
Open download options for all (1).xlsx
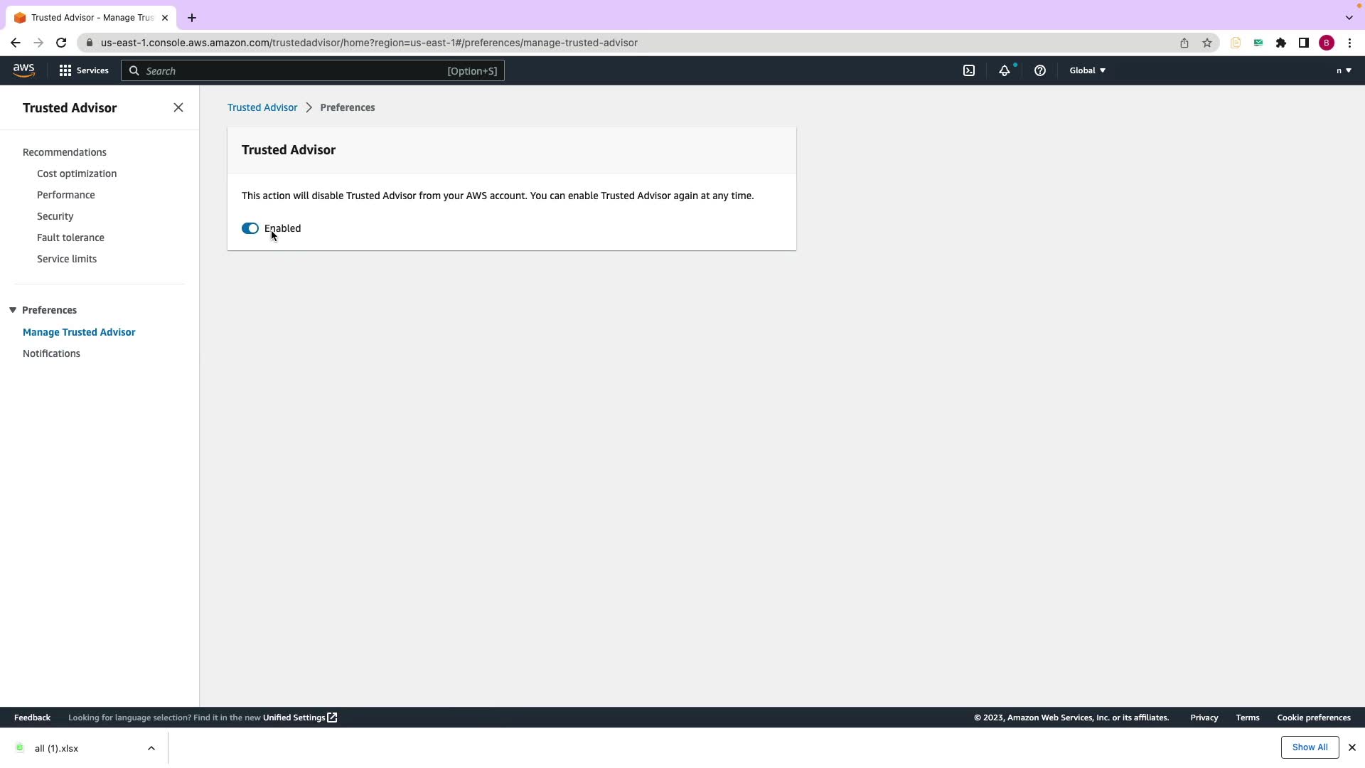pos(151,748)
